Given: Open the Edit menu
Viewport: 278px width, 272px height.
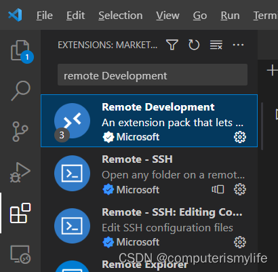Looking at the screenshot, I should (x=75, y=16).
